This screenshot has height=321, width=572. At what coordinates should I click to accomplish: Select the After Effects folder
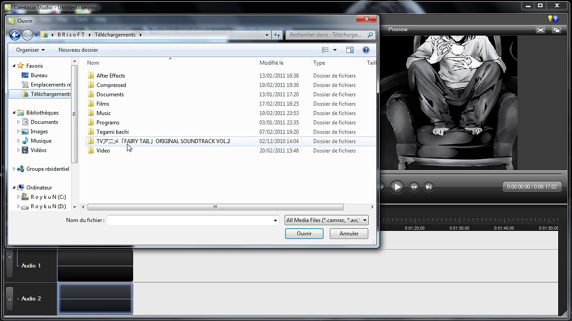[x=111, y=76]
